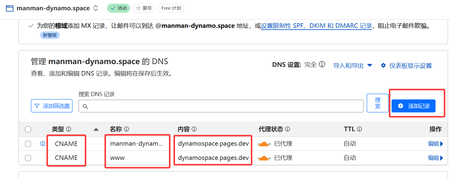The height and width of the screenshot is (178, 451).
Task: Select checkbox for www CNAME row
Action: coord(28,158)
